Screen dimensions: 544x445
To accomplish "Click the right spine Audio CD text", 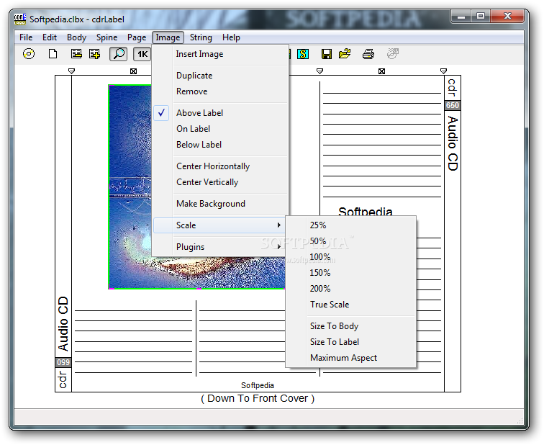I will tap(453, 143).
